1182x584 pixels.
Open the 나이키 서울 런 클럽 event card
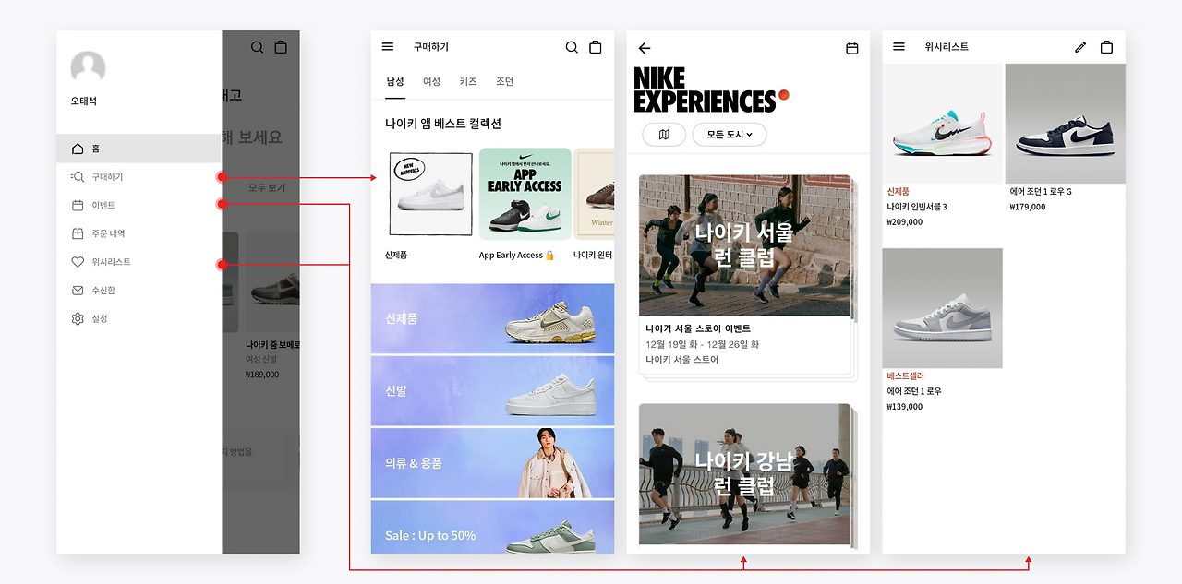tap(744, 274)
